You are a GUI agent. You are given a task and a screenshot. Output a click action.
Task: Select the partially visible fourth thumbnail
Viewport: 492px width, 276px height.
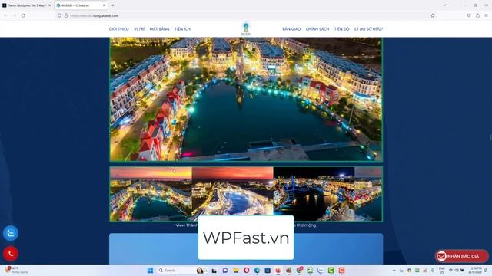(368, 194)
